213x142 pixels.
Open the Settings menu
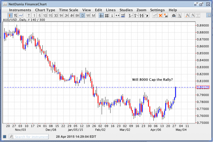click(157, 10)
